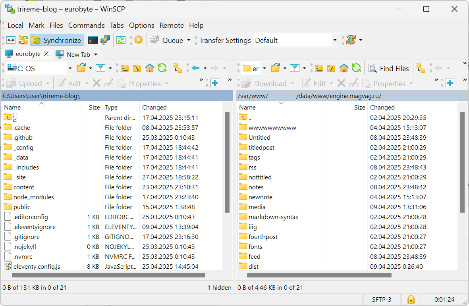Viewport: 469px width, 306px height.
Task: Click the new session globe icon
Action: [x=351, y=40]
